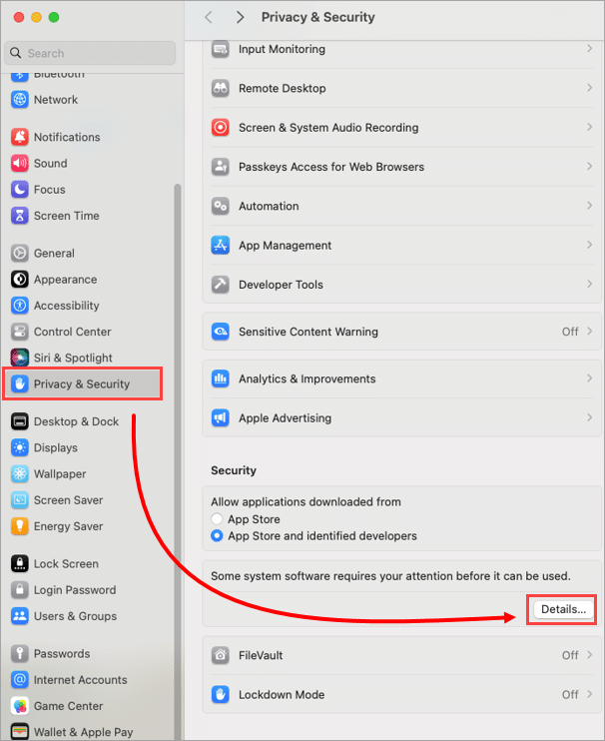Expand the Input Monitoring row chevron

coord(589,48)
